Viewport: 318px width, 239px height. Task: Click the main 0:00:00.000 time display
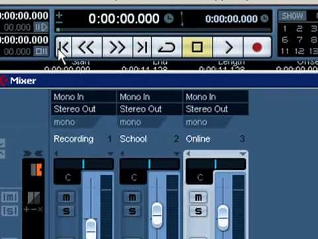124,19
